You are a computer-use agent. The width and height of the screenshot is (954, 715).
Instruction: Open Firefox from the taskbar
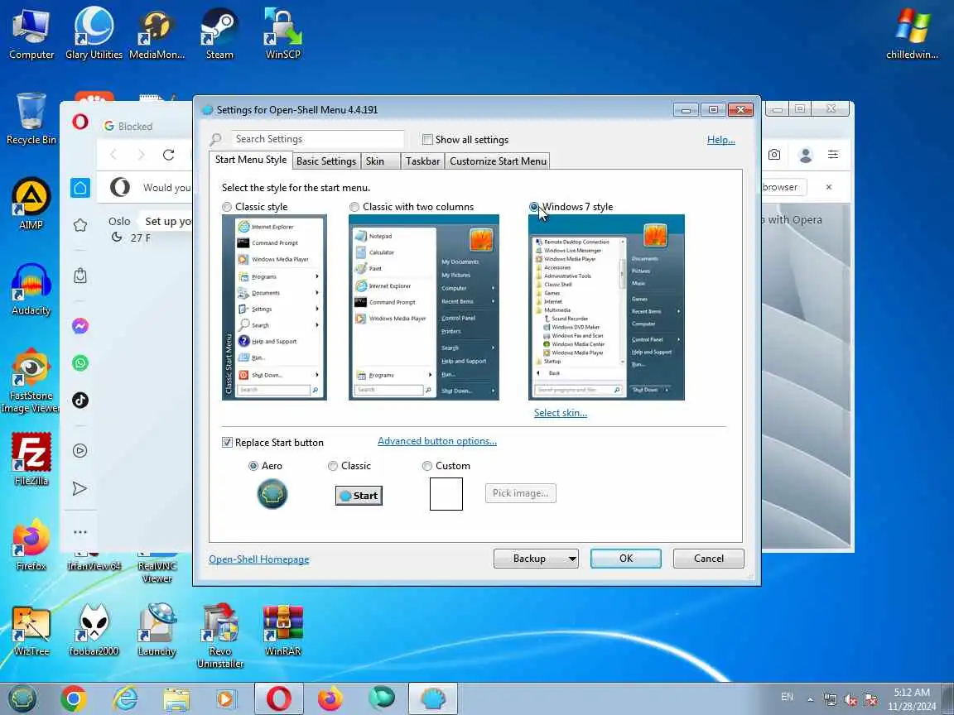[330, 699]
